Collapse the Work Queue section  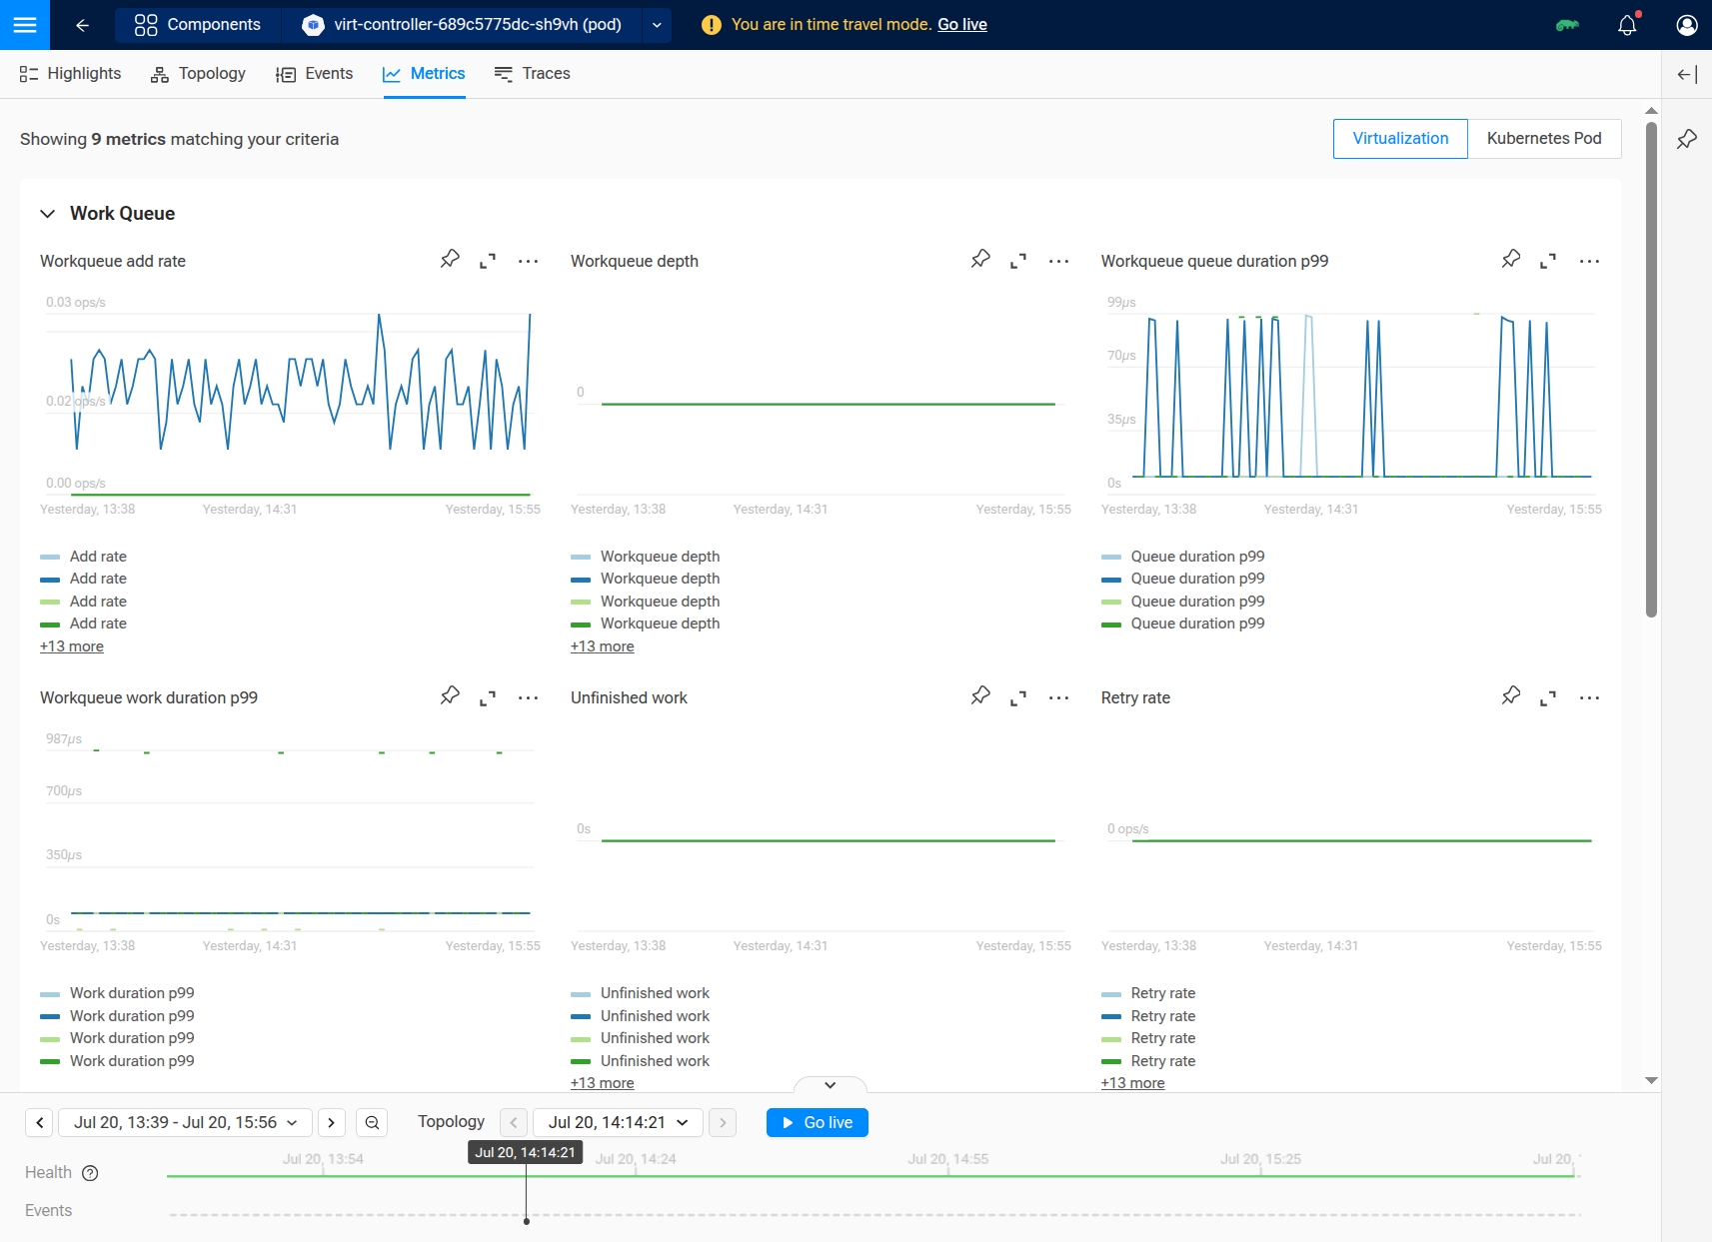pyautogui.click(x=47, y=214)
